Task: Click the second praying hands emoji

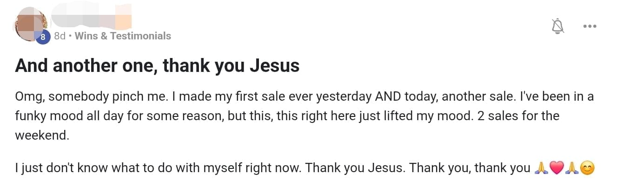Action: (572, 168)
